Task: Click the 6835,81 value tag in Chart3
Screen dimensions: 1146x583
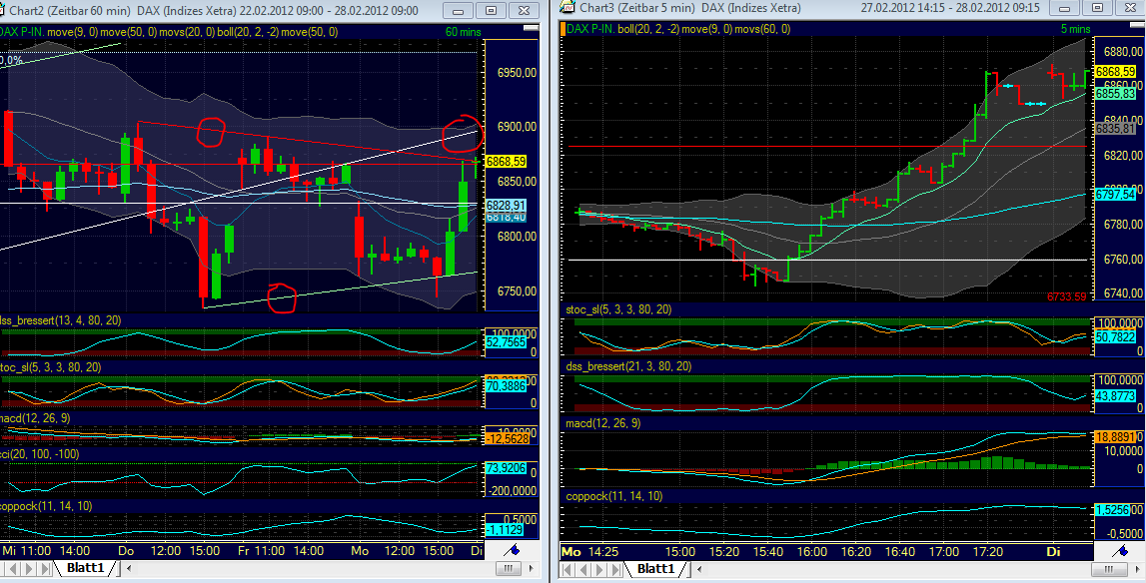Action: (x=1115, y=129)
